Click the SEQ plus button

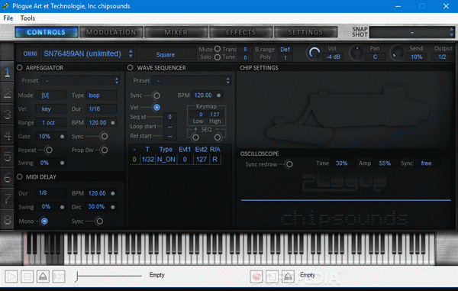[x=195, y=137]
